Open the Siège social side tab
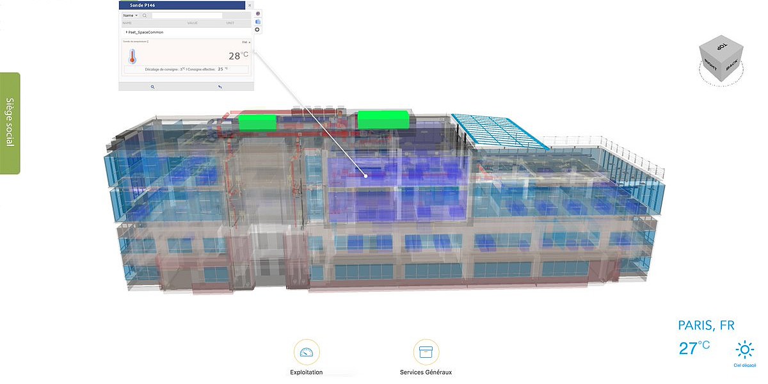Image resolution: width=768 pixels, height=384 pixels. pyautogui.click(x=10, y=122)
